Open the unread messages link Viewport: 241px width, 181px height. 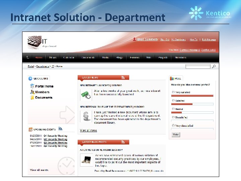(x=190, y=50)
